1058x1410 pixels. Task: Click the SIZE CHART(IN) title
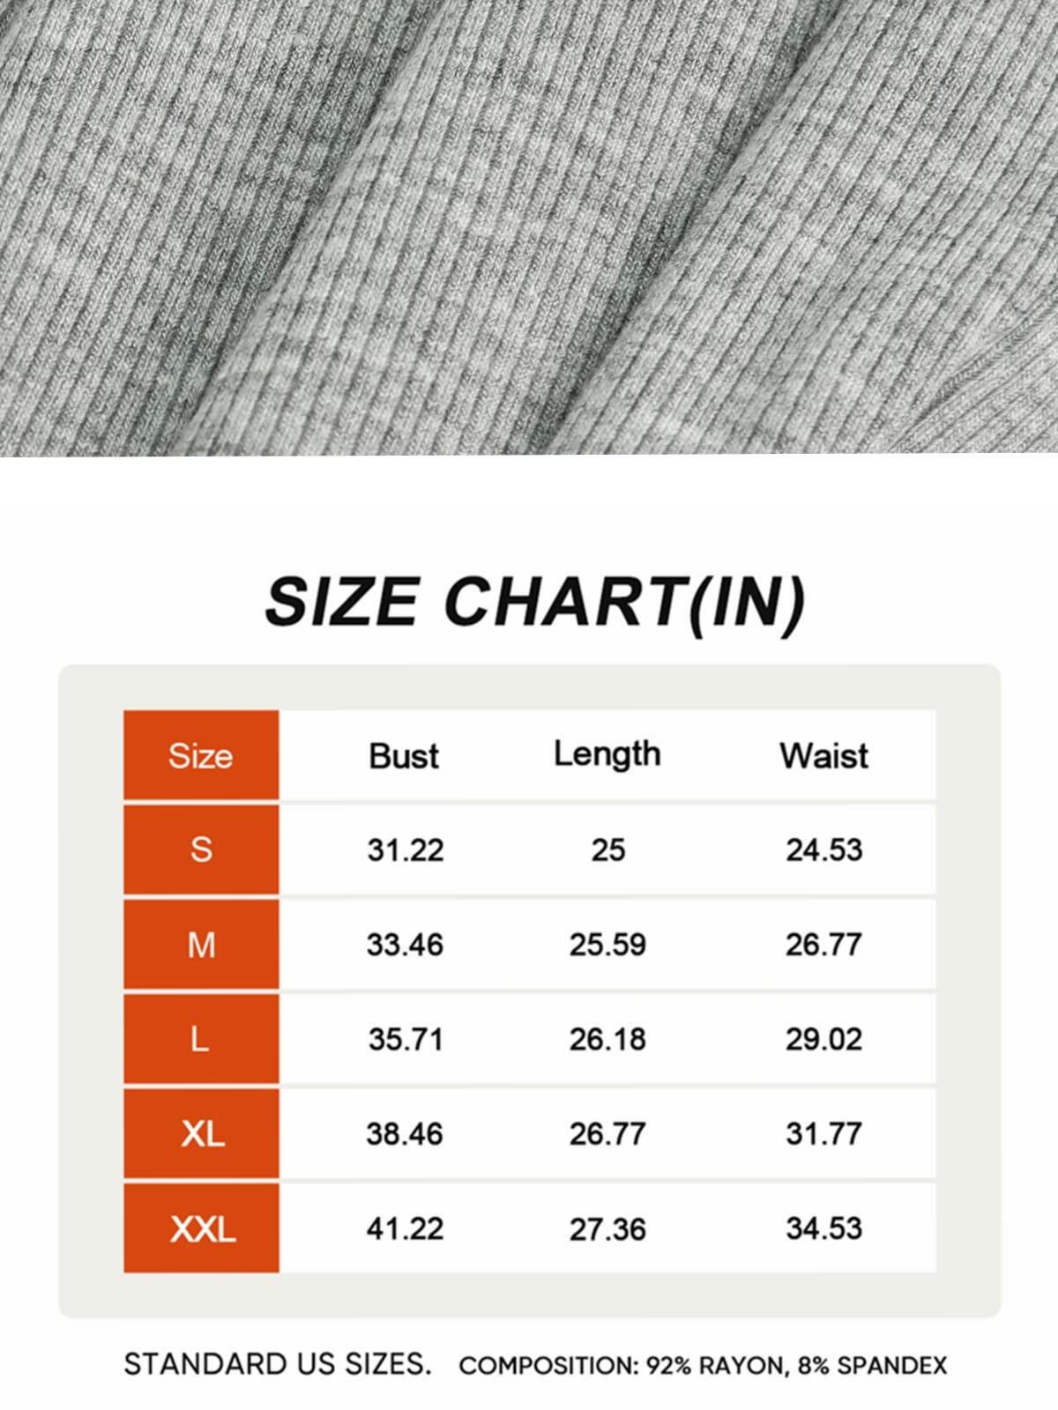[x=536, y=602]
